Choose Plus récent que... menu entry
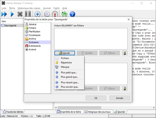This screenshot has height=118, width=156. coord(69,83)
